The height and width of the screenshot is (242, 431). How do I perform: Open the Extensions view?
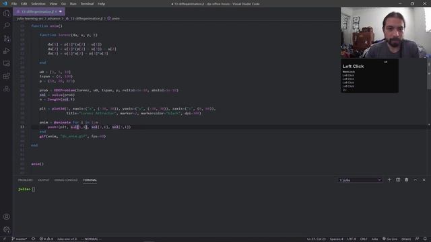[6, 76]
